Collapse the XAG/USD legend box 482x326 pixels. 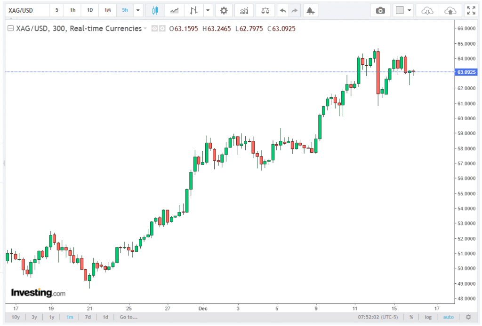coord(10,29)
